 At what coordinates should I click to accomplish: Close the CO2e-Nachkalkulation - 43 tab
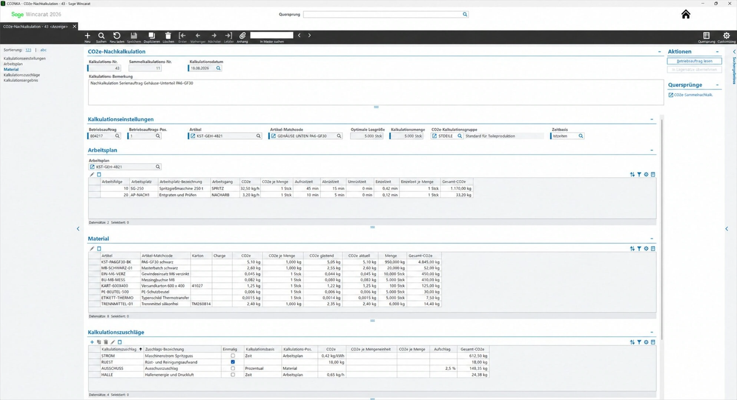click(75, 27)
